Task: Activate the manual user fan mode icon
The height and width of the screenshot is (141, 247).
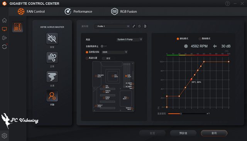Action: click(x=52, y=96)
